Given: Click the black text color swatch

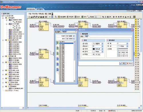Looking at the screenshot, I should (94, 49).
